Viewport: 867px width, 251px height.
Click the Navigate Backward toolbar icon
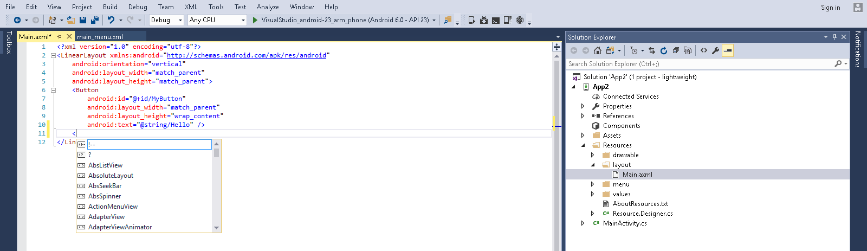17,20
